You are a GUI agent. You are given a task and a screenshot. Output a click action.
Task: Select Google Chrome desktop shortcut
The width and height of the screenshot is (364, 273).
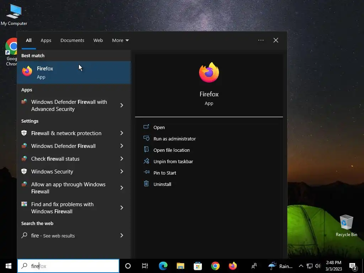pos(11,52)
